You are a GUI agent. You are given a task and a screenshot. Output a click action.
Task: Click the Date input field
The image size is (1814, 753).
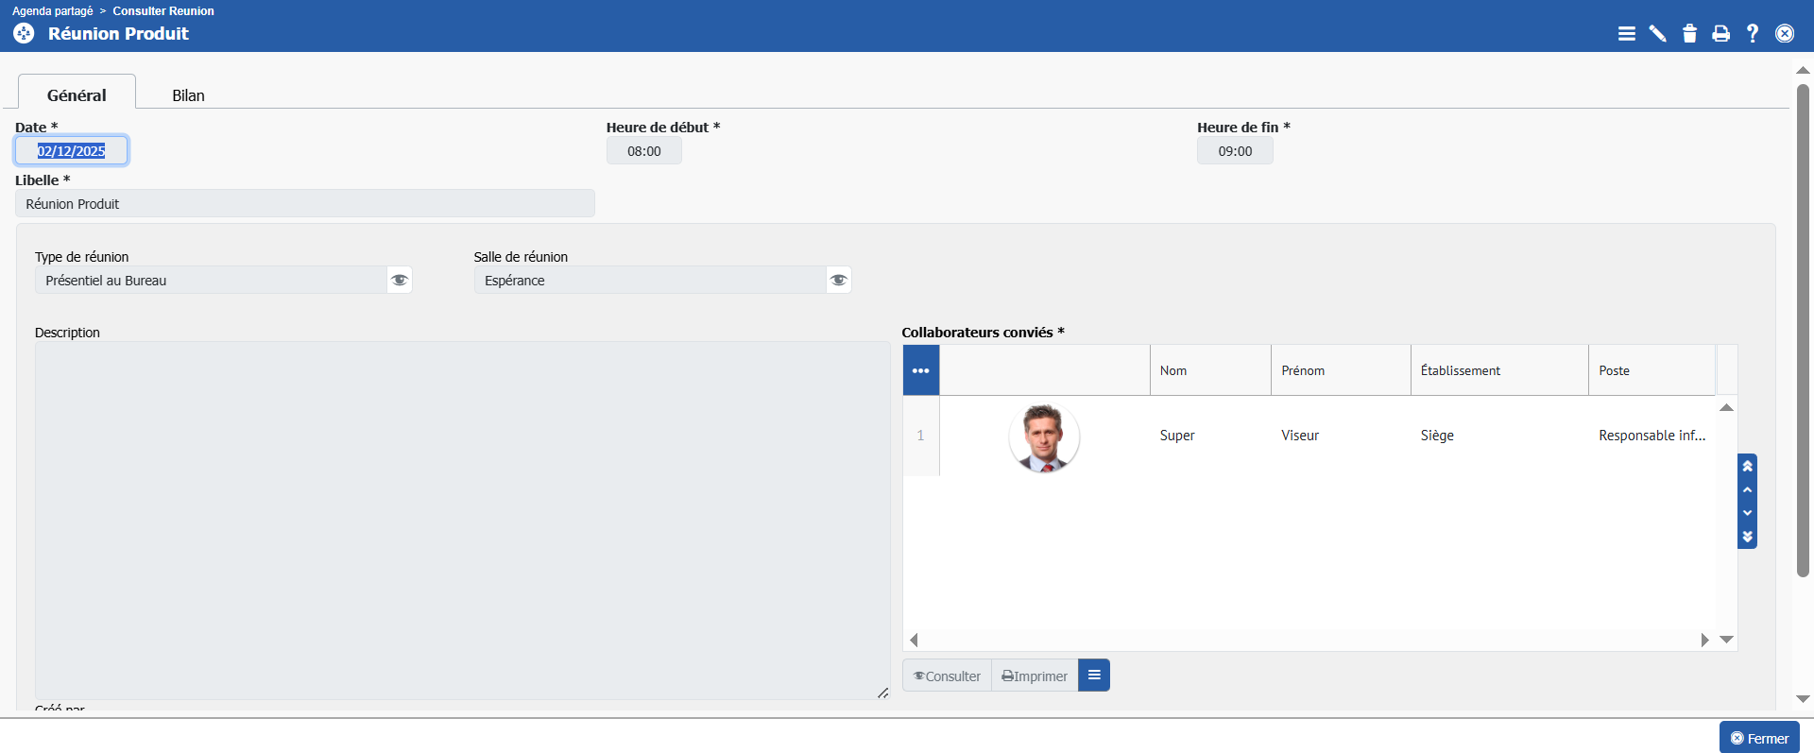[x=72, y=151]
